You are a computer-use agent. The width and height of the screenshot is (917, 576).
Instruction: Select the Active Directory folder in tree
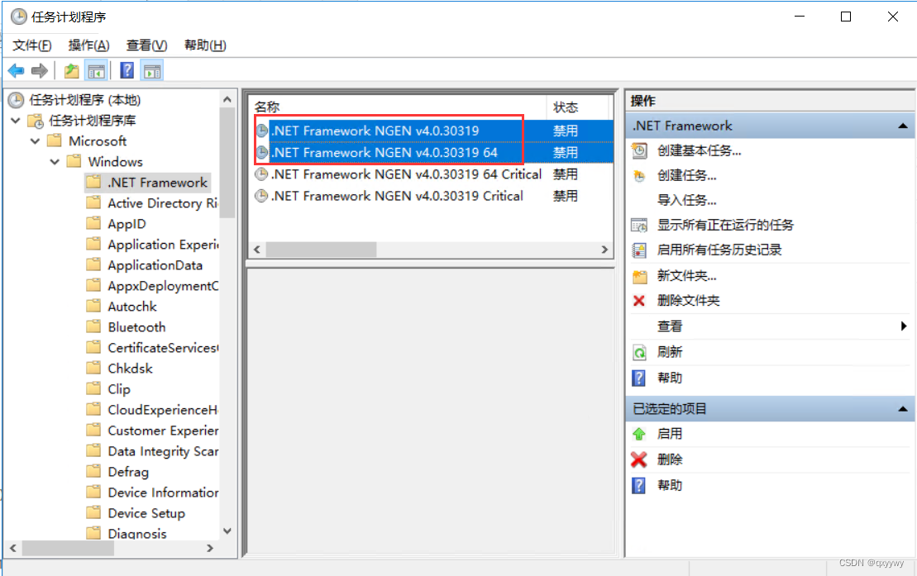point(163,203)
